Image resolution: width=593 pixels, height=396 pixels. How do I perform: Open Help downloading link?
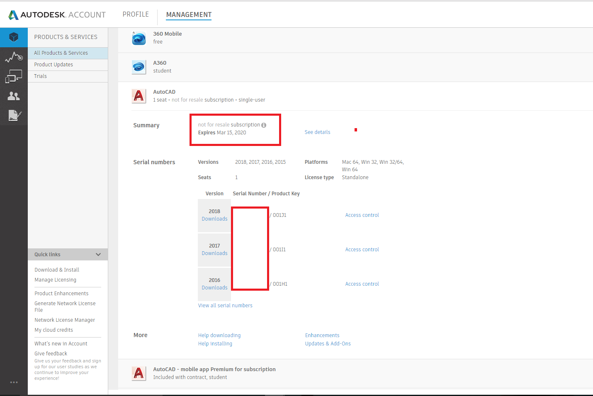pyautogui.click(x=219, y=335)
